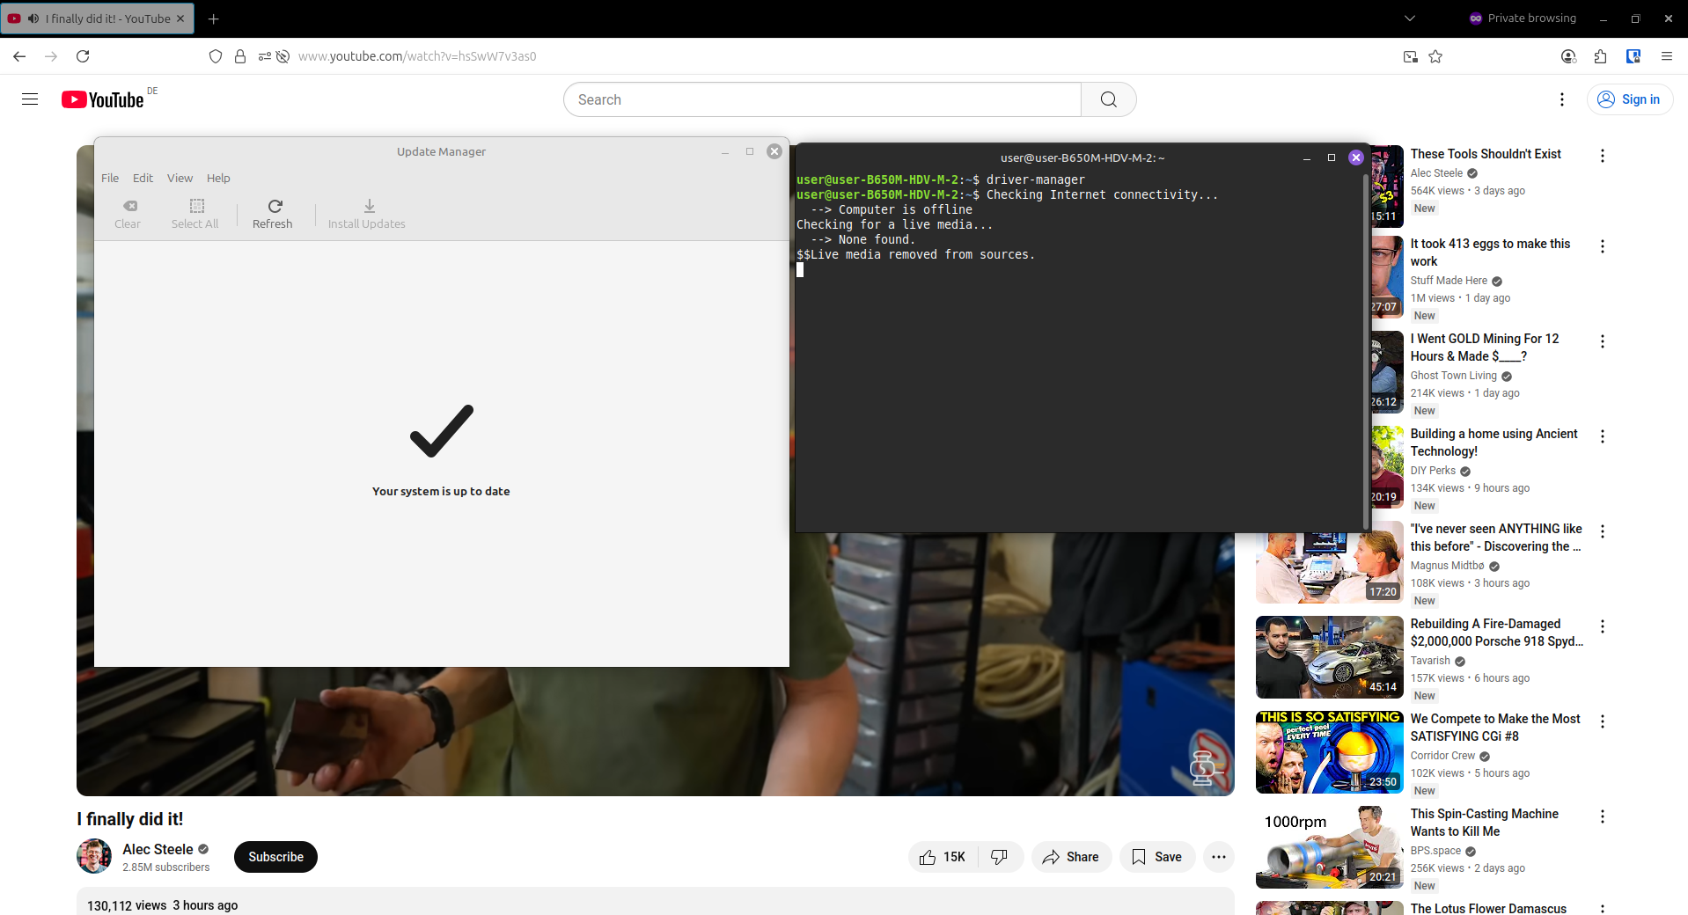
Task: Open the Ghost Town Living channel
Action: point(1454,376)
